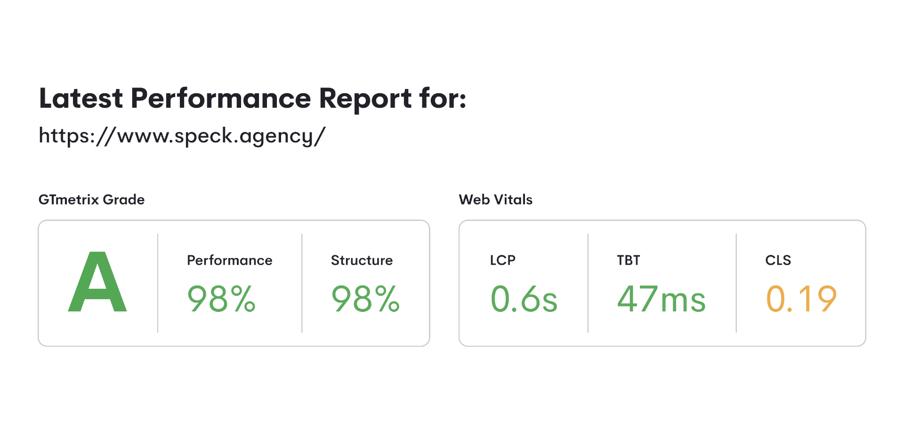Select the TBT 47ms value
Viewport: 904px width, 424px height.
click(662, 299)
